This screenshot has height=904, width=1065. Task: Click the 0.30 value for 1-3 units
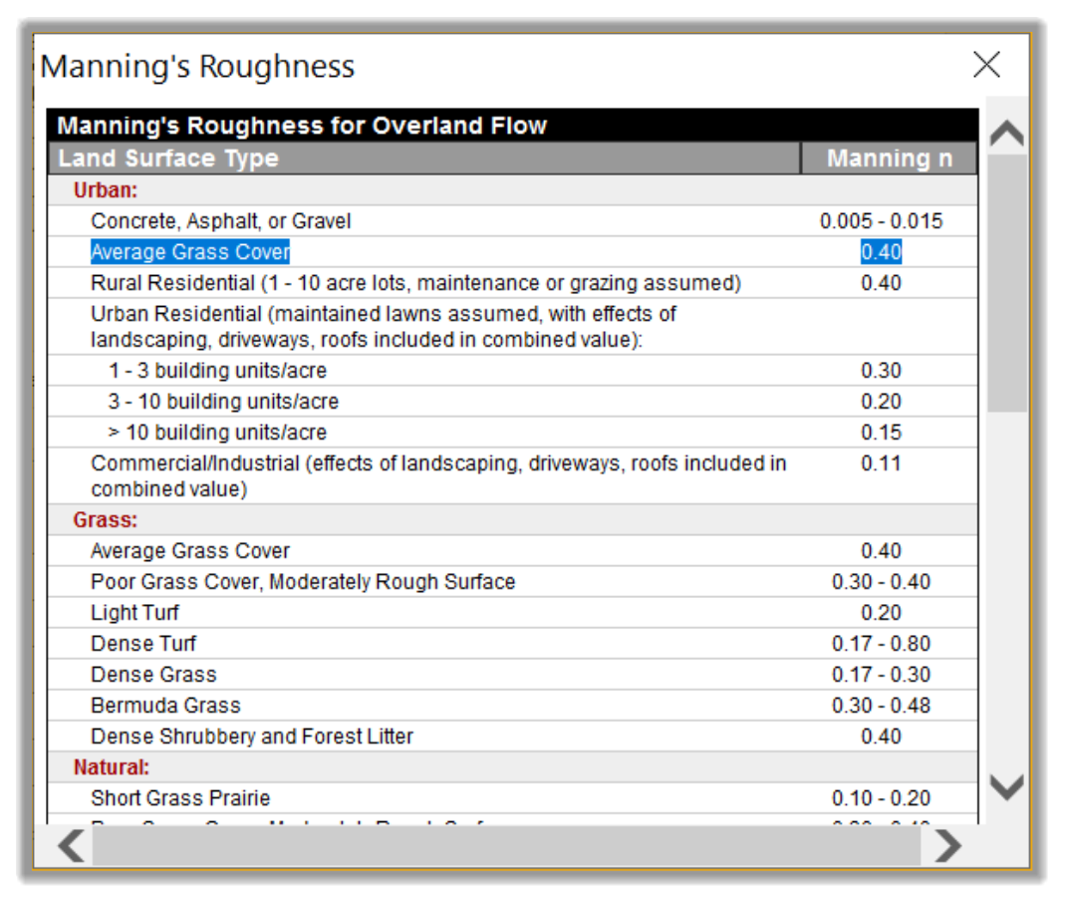[x=881, y=371]
